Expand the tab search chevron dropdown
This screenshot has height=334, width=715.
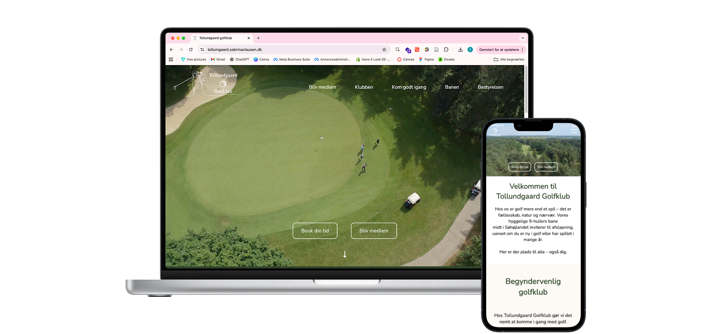[523, 38]
